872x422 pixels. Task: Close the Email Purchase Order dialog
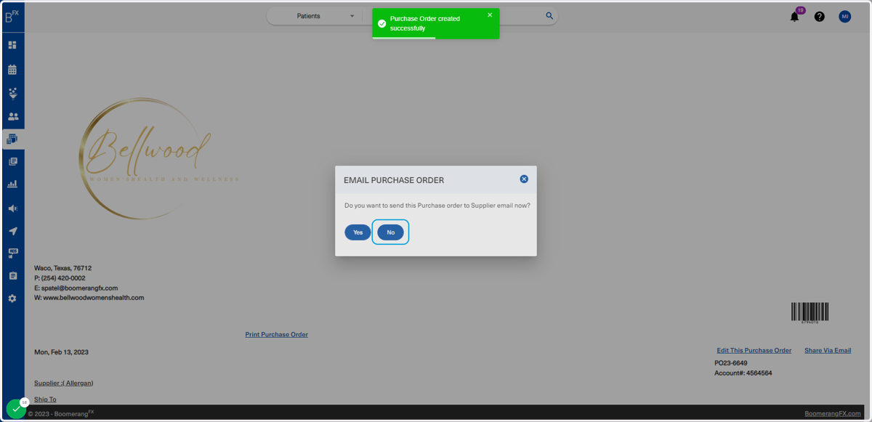[524, 179]
